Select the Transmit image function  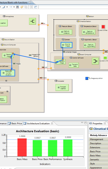(x=60, y=62)
